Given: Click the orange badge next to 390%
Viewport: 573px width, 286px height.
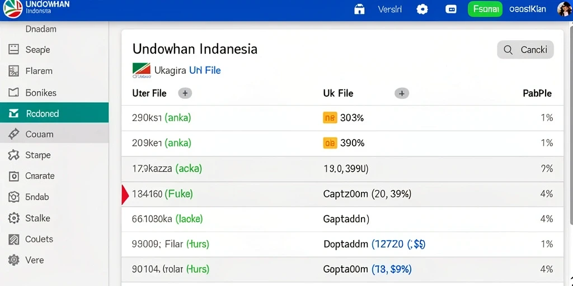Looking at the screenshot, I should coord(330,143).
